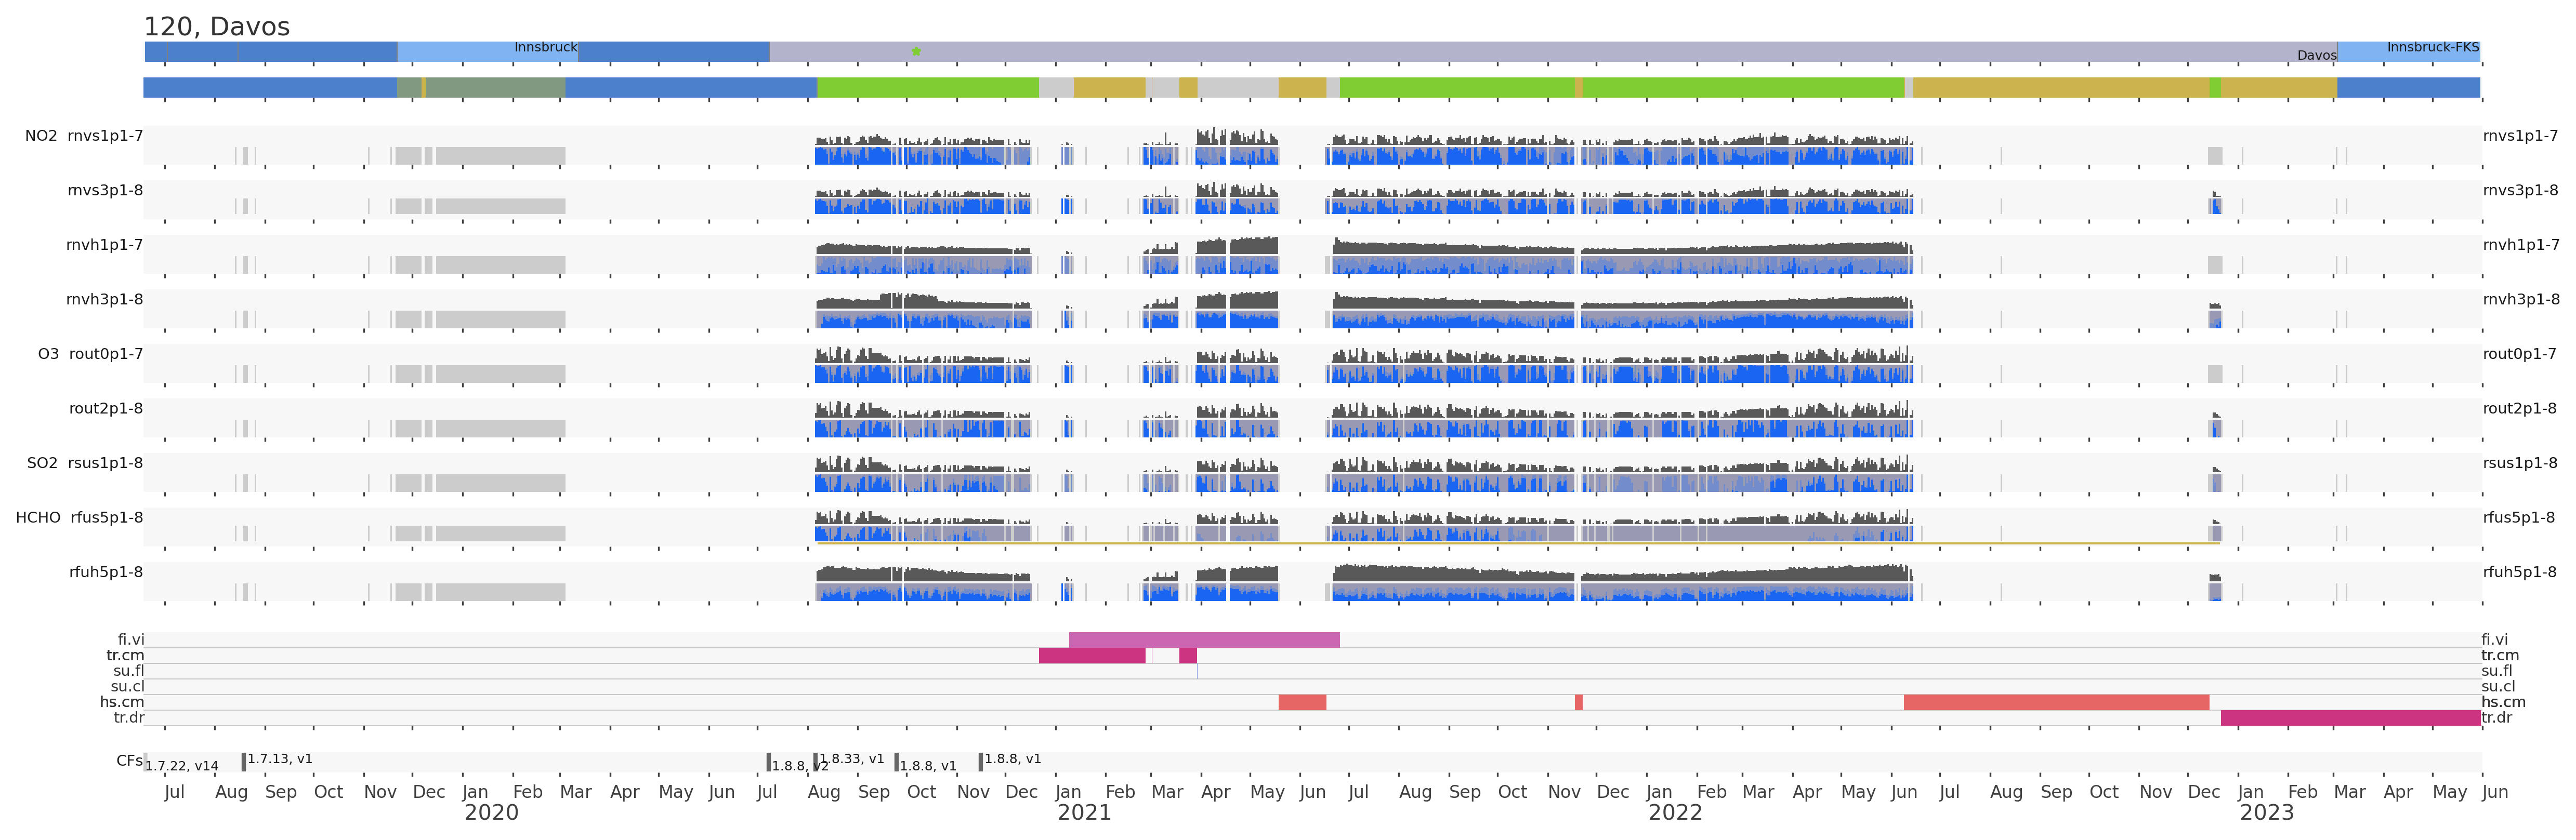Click the grey-green segment in the status bar
Screen dimensions: 2576x840
(495, 88)
